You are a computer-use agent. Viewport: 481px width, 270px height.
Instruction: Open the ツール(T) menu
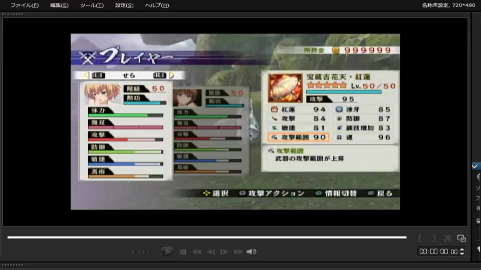tap(92, 5)
